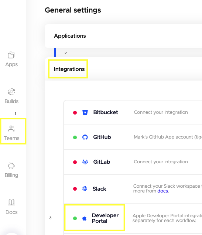
Task: Go to Billing label in sidebar
Action: coord(11,175)
